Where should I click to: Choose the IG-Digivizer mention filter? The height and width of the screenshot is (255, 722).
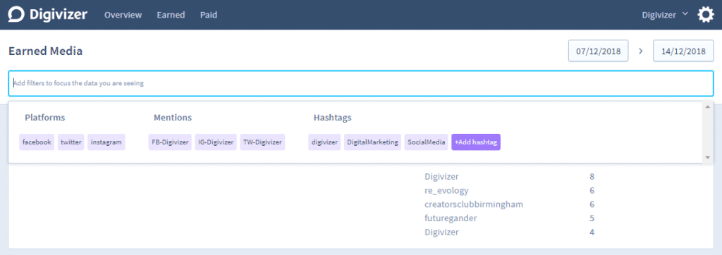pos(216,142)
